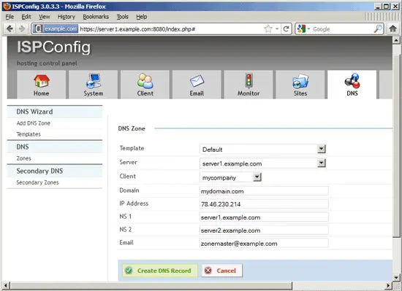
Task: Click the horizontal scrollbar left arrow
Action: point(6,285)
